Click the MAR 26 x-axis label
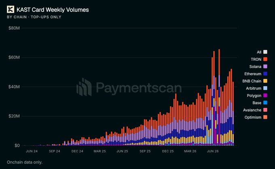 pyautogui.click(x=190, y=151)
